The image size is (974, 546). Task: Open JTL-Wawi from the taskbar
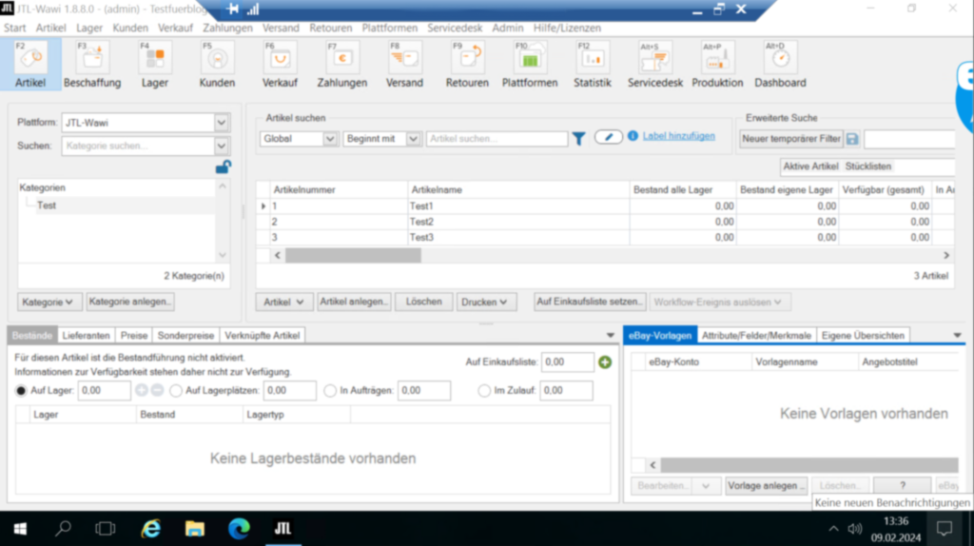point(283,529)
